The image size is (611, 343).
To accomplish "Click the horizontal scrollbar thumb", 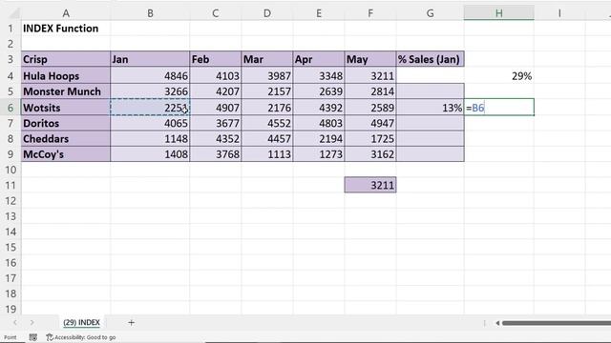I will tap(557, 323).
